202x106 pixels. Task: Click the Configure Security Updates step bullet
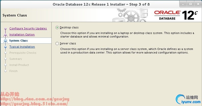tap(5, 29)
